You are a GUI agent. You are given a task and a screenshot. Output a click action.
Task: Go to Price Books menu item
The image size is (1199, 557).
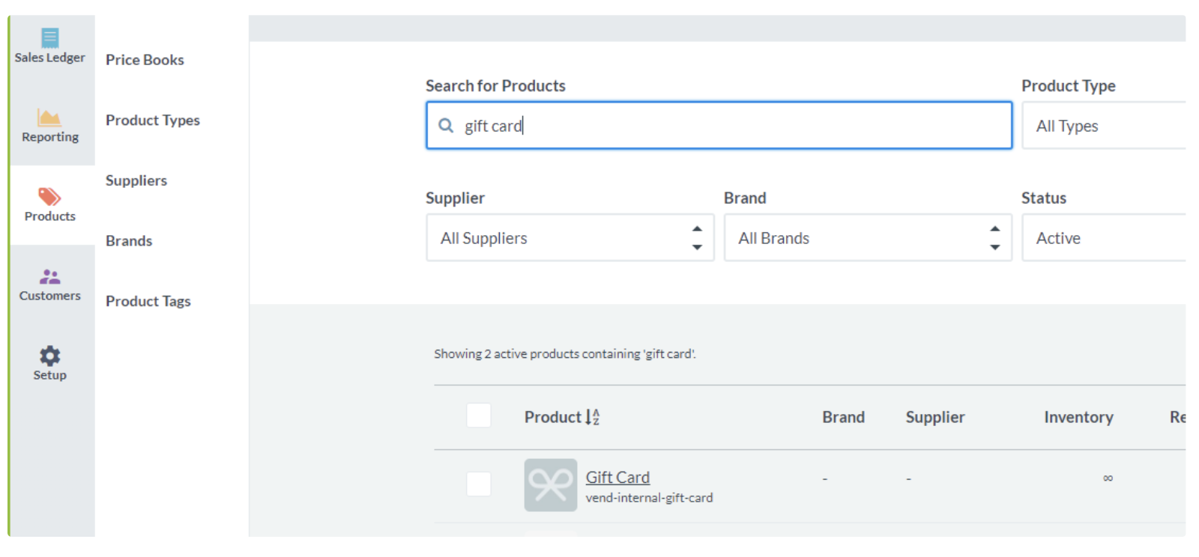point(145,60)
